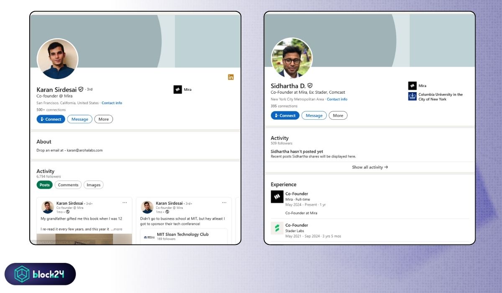This screenshot has height=293, width=502.
Task: Click the '169 followers' count on MIT club card
Action: 166,239
